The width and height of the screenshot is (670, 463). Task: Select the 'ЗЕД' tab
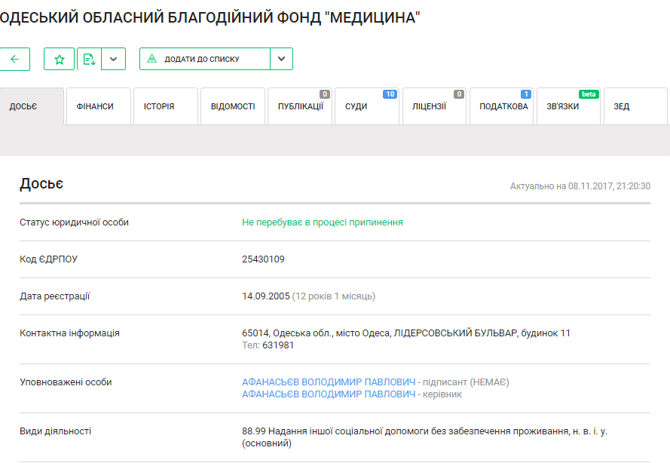(622, 106)
